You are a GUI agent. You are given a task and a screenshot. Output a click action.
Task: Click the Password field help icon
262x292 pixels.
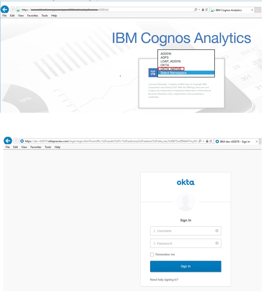point(217,243)
